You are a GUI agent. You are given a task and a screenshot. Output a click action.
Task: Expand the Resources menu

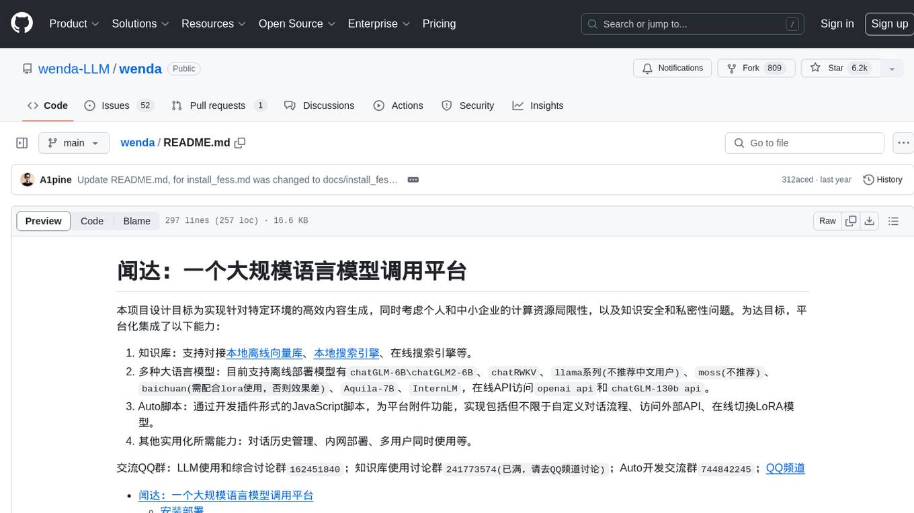[x=213, y=24]
